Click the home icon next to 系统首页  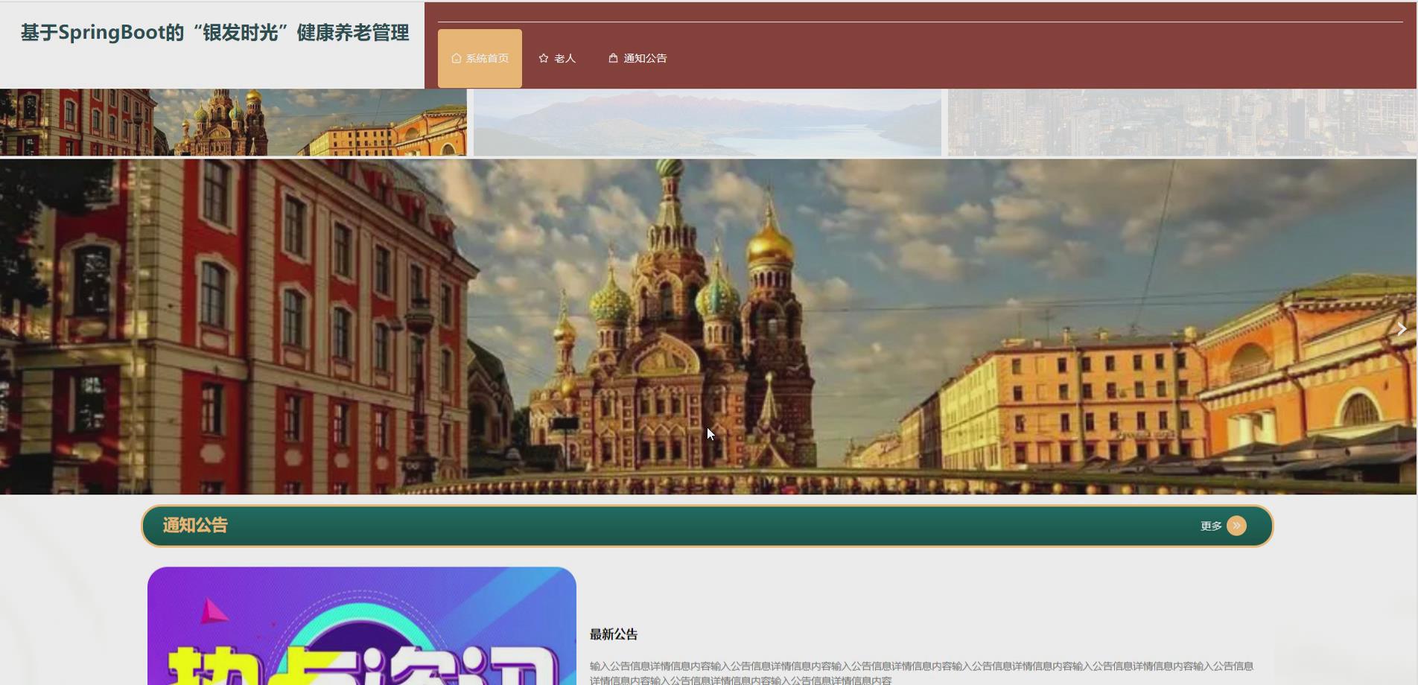455,57
